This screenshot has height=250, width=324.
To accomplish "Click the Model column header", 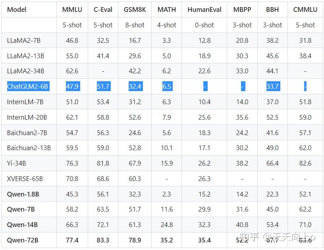I will (17, 9).
